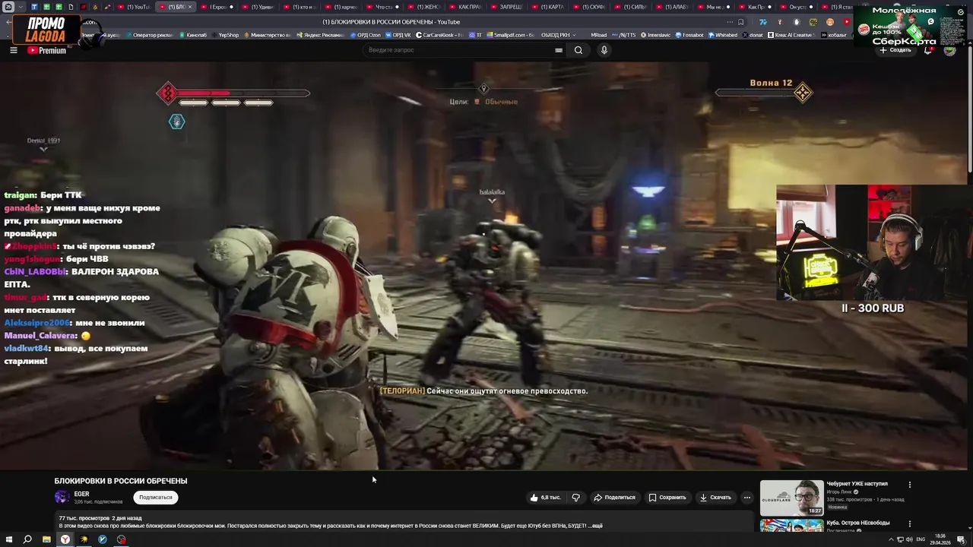Open the Куба. Остров НЕсвободы video title
This screenshot has height=547, width=973.
tap(858, 523)
